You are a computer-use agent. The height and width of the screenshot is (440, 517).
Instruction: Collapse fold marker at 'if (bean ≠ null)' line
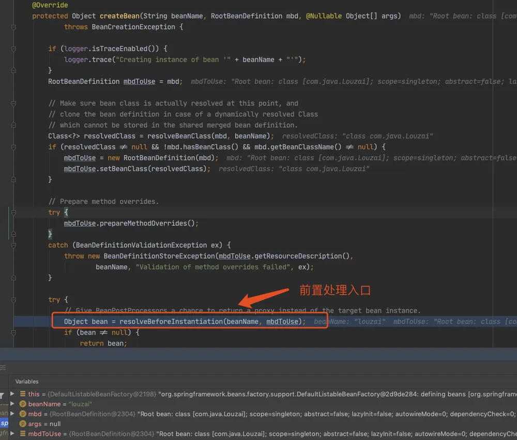click(x=13, y=332)
